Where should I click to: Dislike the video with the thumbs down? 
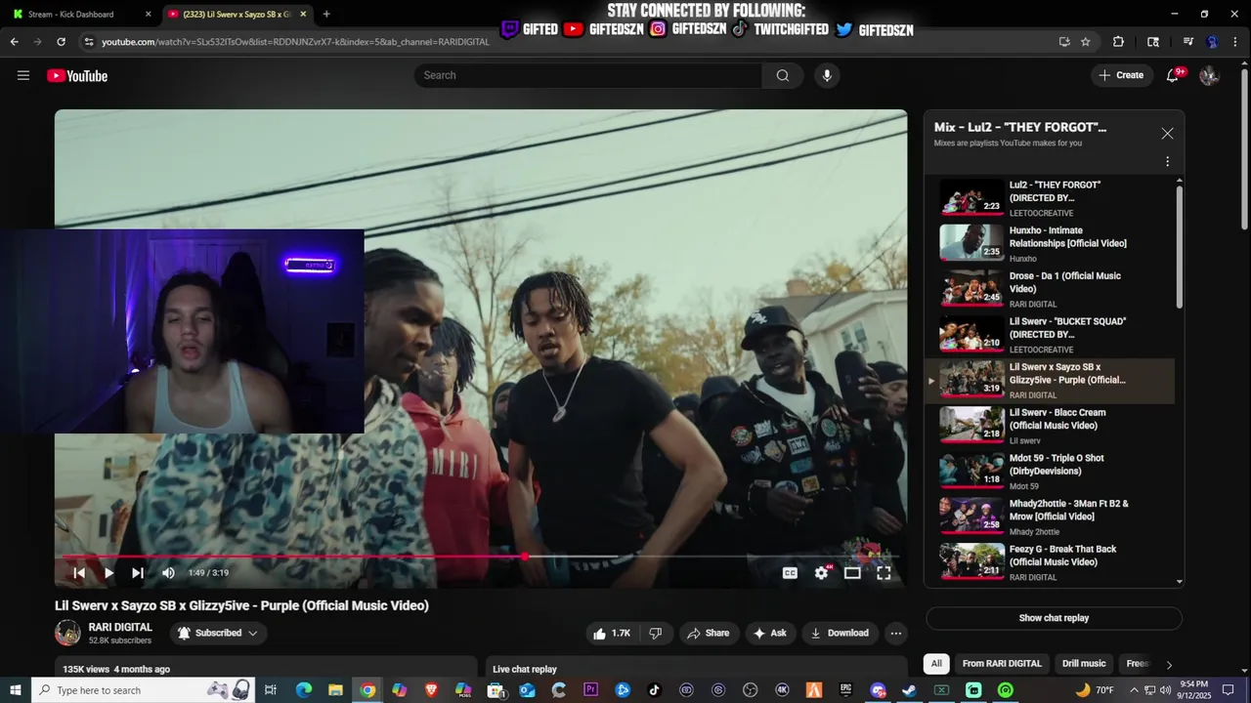(656, 633)
